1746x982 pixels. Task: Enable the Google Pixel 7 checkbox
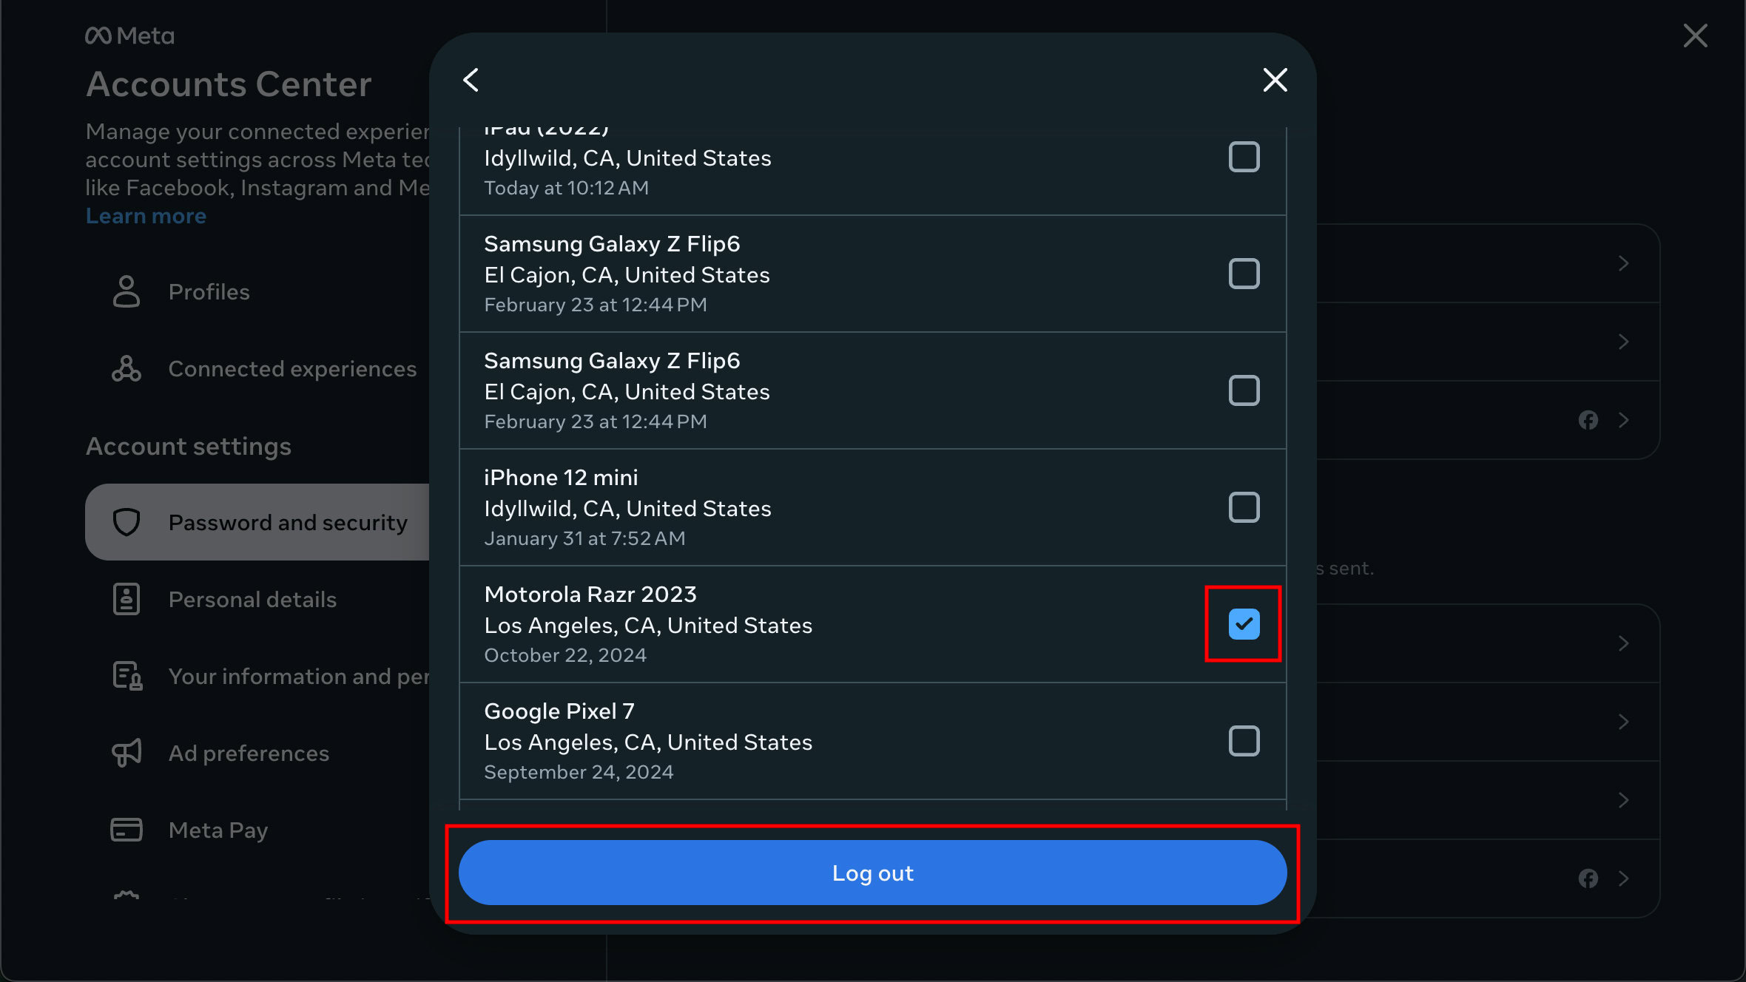pyautogui.click(x=1244, y=741)
